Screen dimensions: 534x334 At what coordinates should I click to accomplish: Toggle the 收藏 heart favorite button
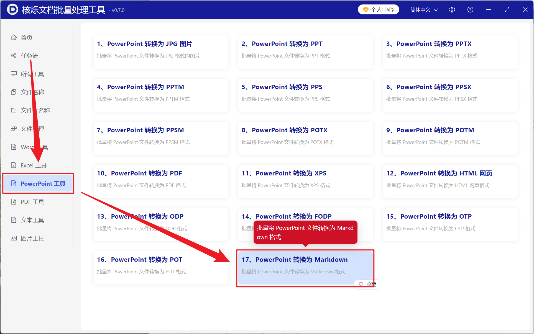(367, 284)
